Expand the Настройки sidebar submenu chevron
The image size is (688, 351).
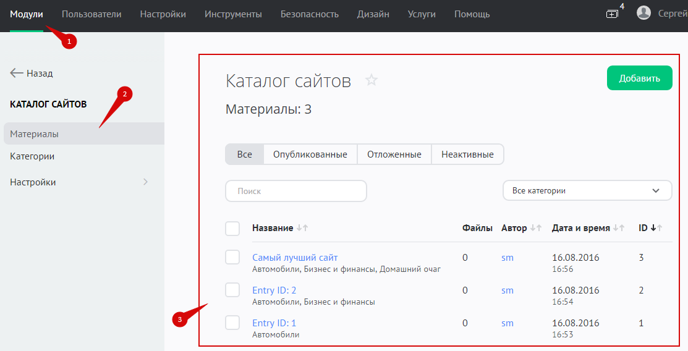[145, 182]
